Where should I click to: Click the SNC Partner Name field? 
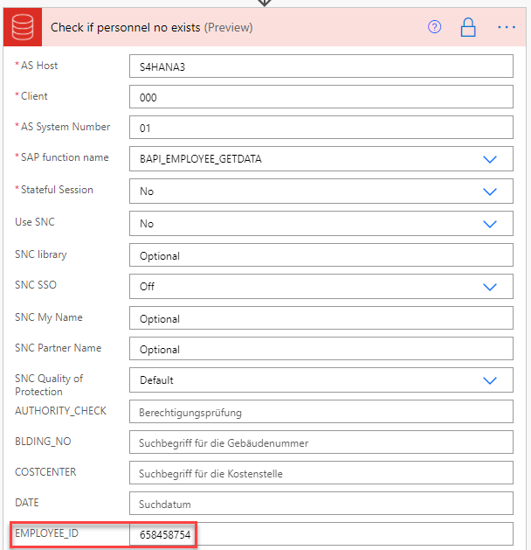321,349
